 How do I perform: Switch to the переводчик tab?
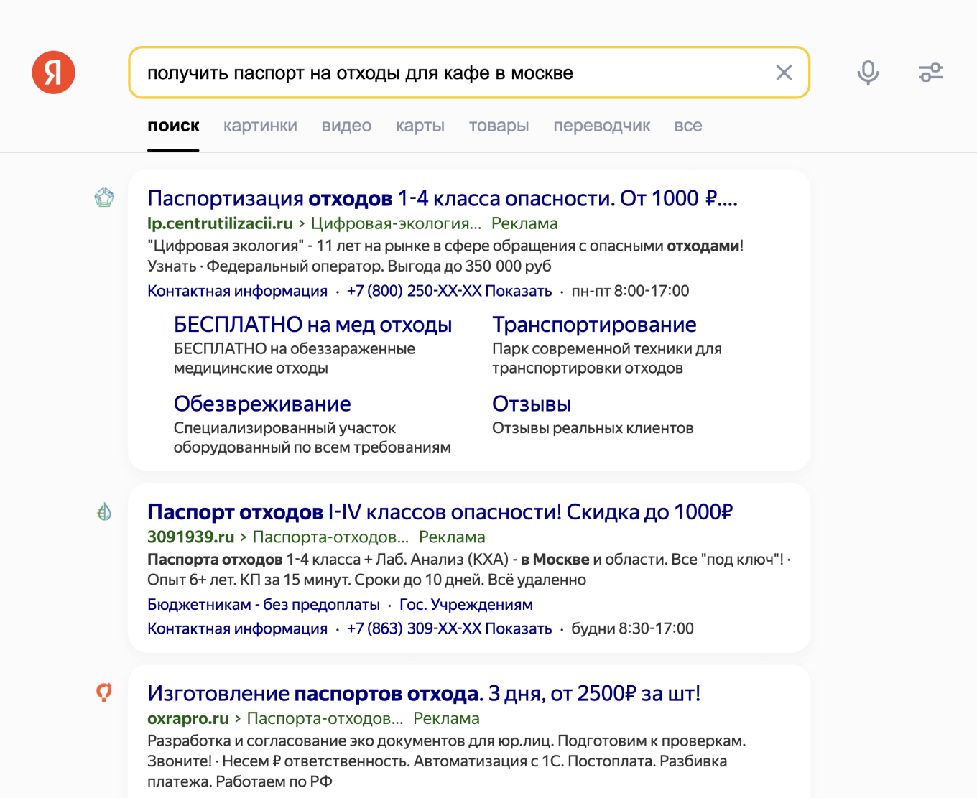pyautogui.click(x=602, y=126)
